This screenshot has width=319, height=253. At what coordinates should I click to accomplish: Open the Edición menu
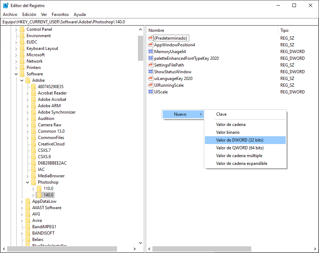pyautogui.click(x=29, y=15)
